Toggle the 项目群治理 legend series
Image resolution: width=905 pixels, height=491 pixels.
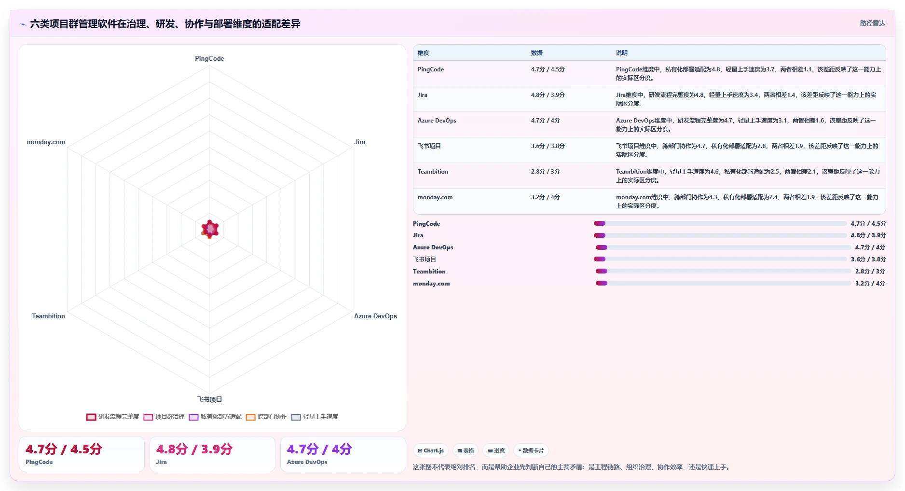[x=164, y=417]
